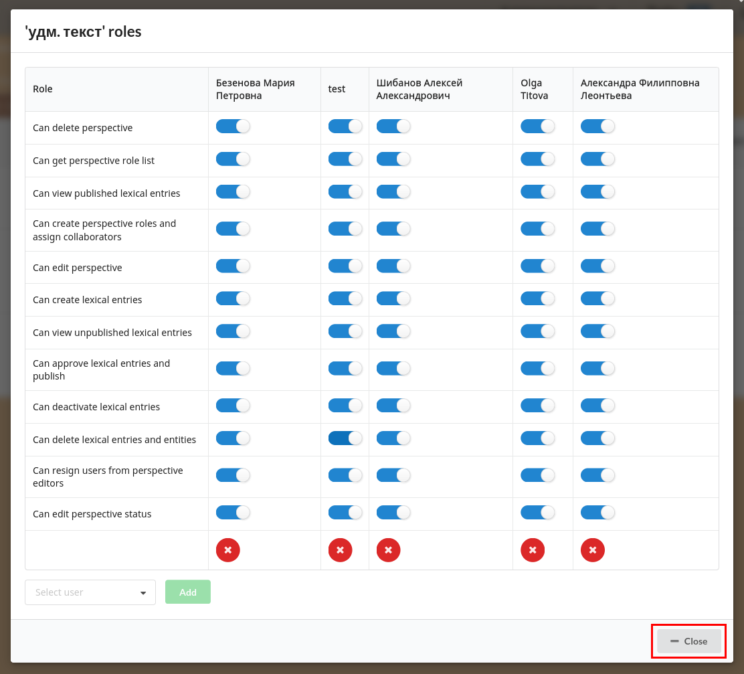The height and width of the screenshot is (674, 744).
Task: Disable 'Can delete perspective' for Безенова Мария
Action: (x=233, y=126)
